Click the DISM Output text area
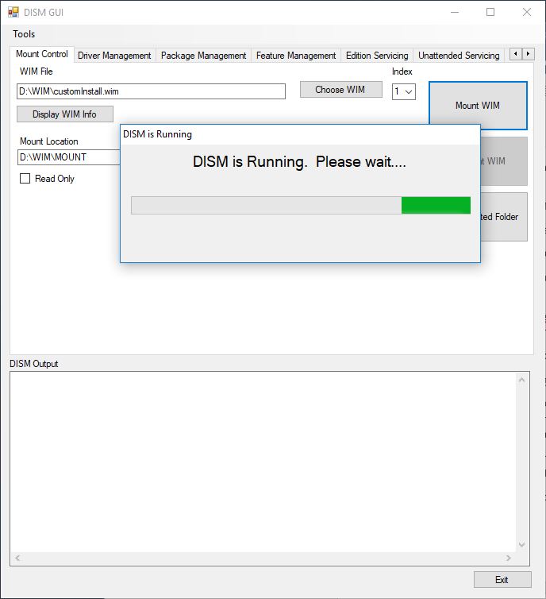The height and width of the screenshot is (599, 546). tap(263, 462)
